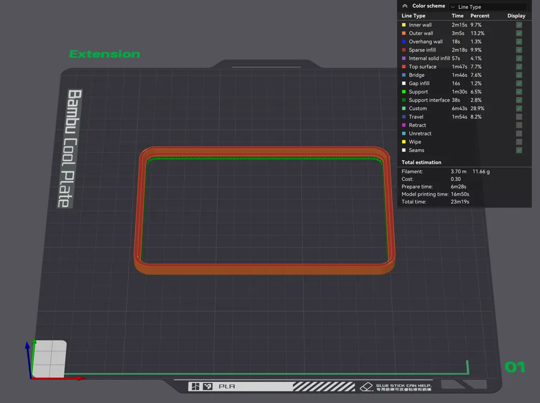This screenshot has width=540, height=403.
Task: Show Unretract points
Action: tap(519, 133)
